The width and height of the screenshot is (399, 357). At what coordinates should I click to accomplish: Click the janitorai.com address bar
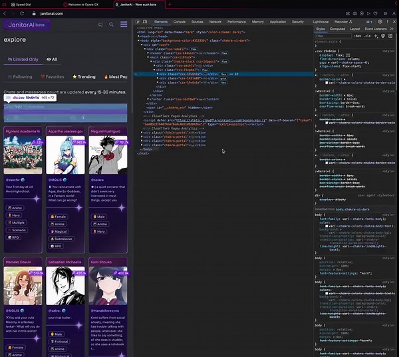(51, 13)
